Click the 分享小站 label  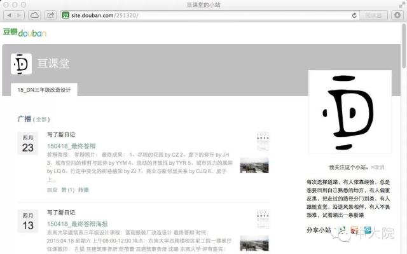tap(319, 230)
